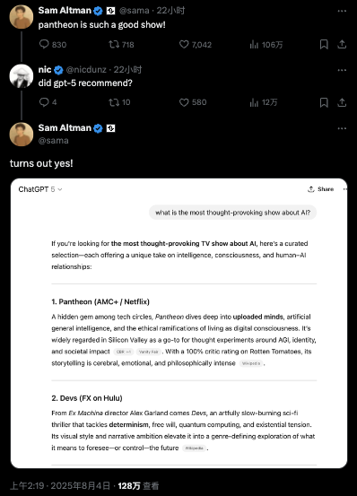Screen dimensions: 357x496
Task: Share Sam Altman's first tweet
Action: [342, 44]
